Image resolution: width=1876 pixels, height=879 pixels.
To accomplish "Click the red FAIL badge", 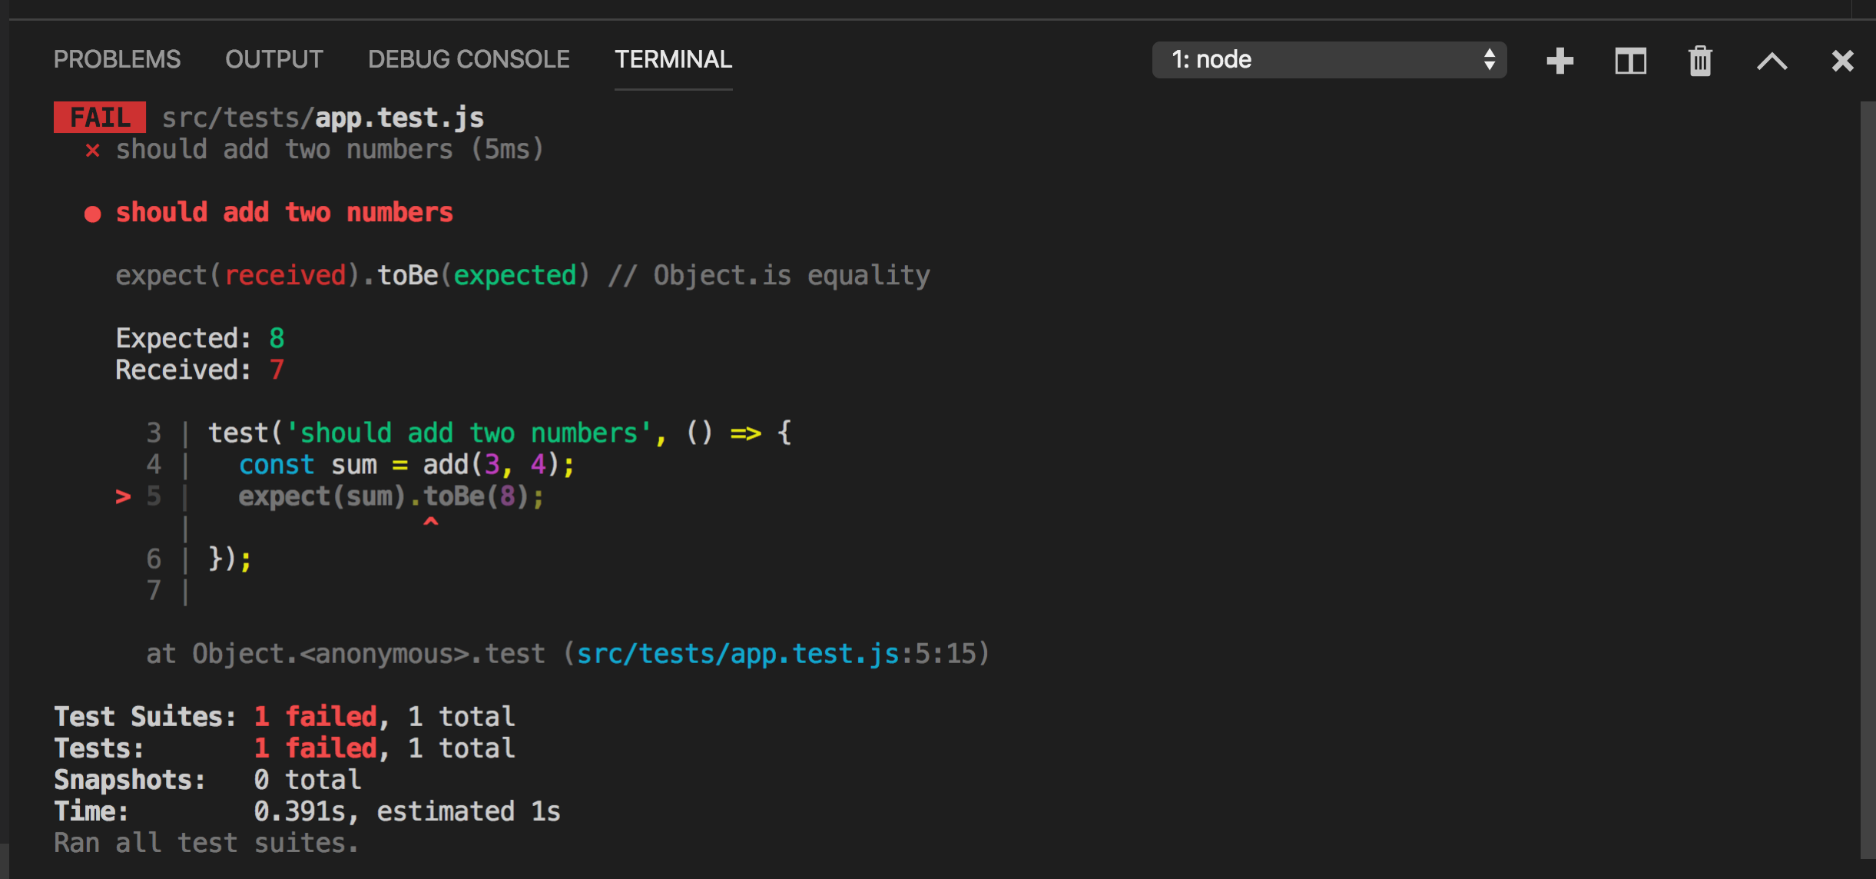I will [x=100, y=118].
